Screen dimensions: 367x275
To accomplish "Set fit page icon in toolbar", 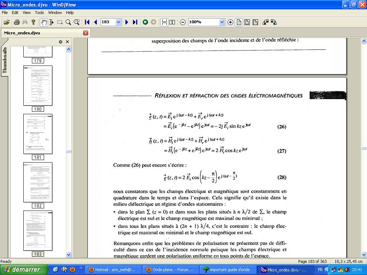I will [255, 22].
